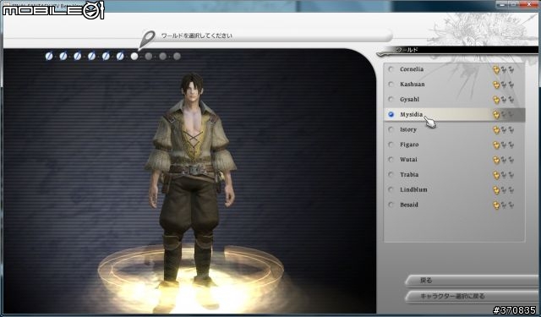Select the Besaid world radio button
Screen dimensions: 541x317
tap(391, 205)
